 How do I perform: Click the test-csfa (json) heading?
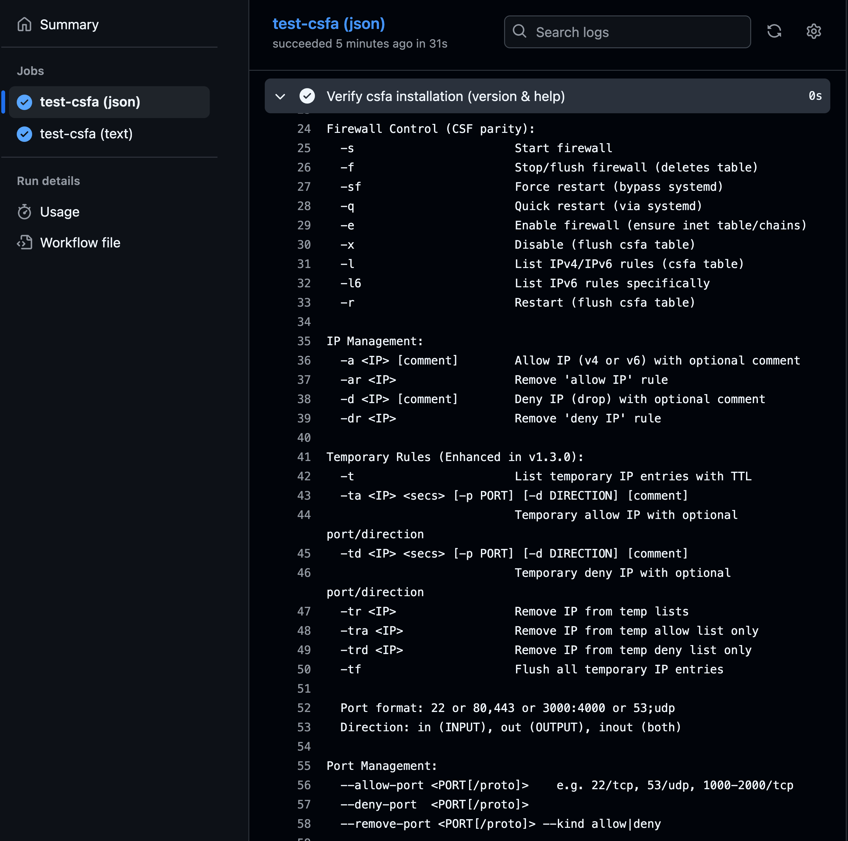tap(329, 24)
